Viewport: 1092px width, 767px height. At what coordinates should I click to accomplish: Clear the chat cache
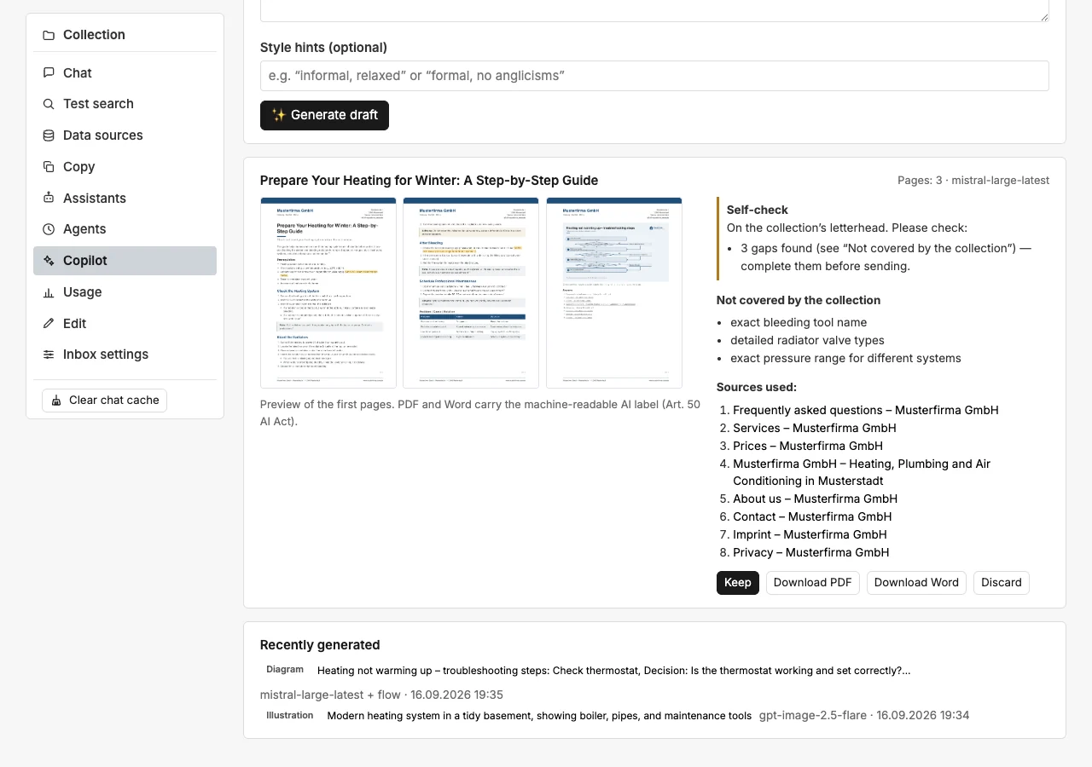pyautogui.click(x=104, y=401)
